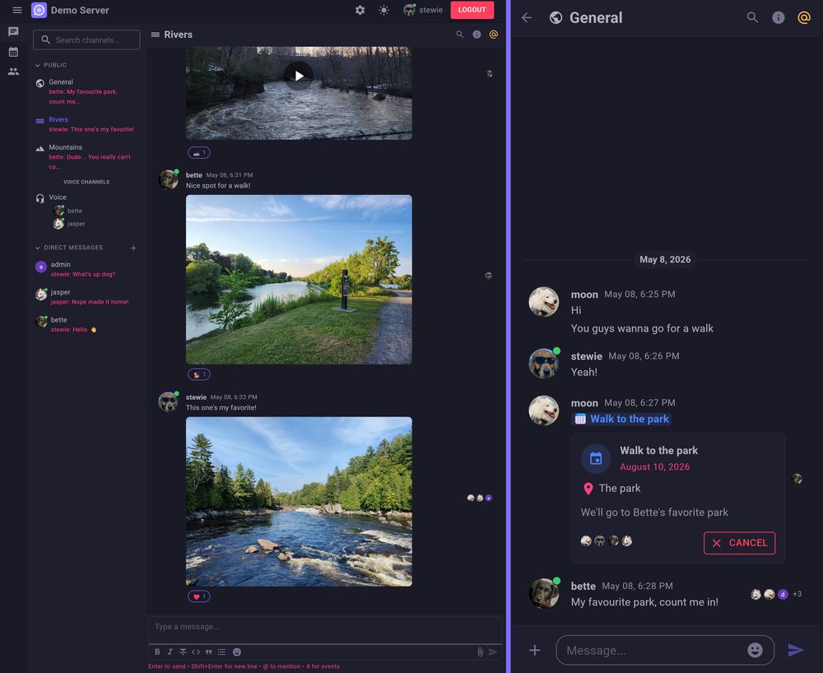This screenshot has width=823, height=673.
Task: Click the reaction badge under the video
Action: click(x=199, y=153)
